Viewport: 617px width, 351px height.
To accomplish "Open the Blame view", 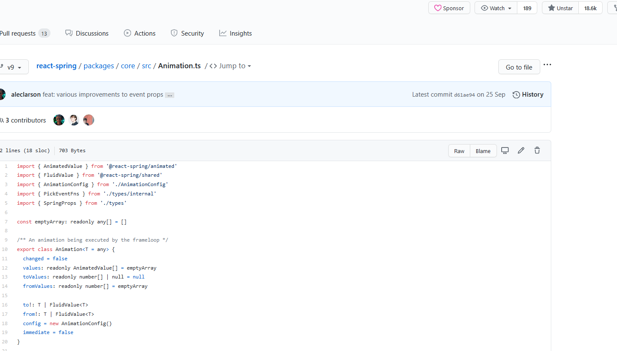I will (483, 151).
